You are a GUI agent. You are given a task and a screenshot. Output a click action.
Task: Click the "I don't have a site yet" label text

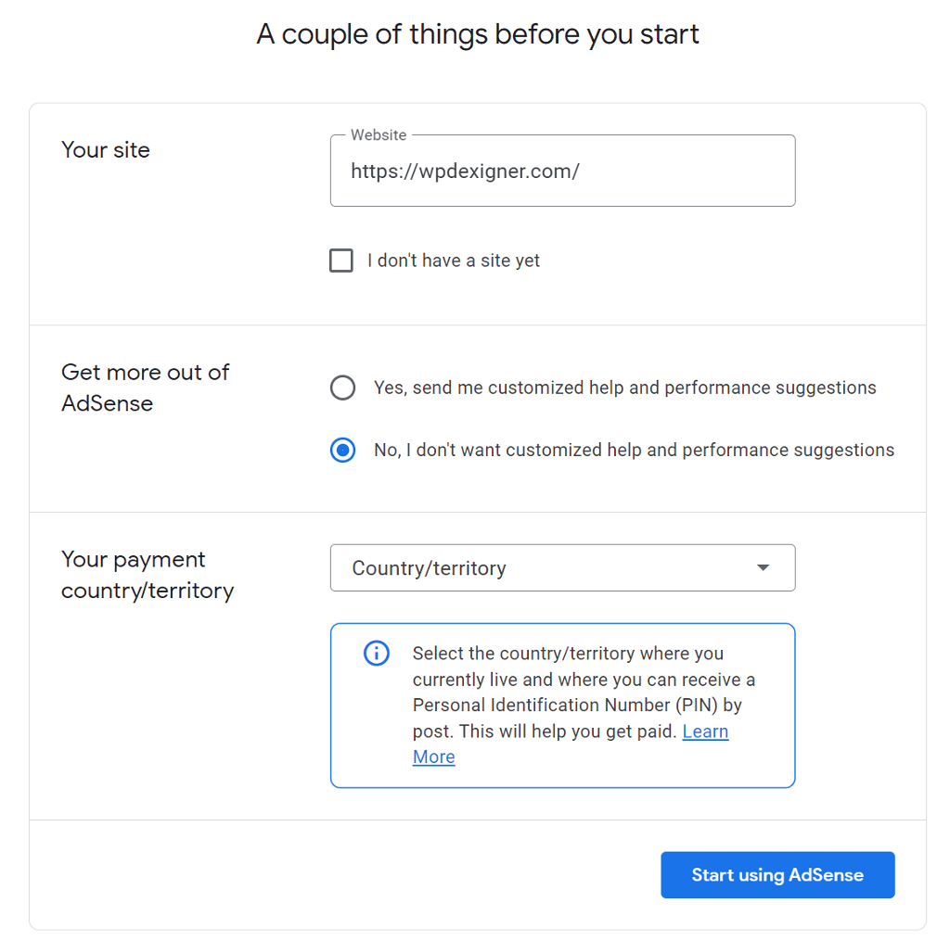click(454, 261)
